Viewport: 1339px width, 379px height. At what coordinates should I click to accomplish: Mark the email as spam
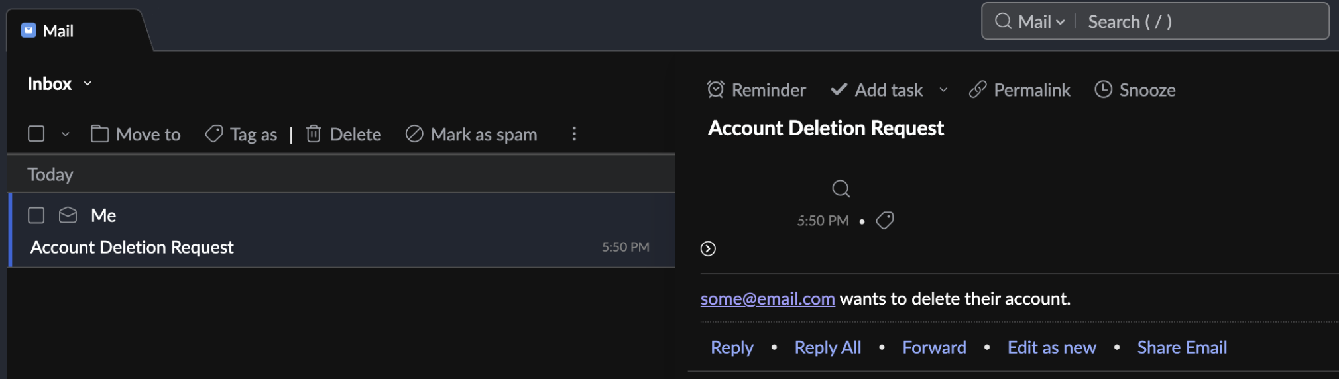tap(471, 135)
